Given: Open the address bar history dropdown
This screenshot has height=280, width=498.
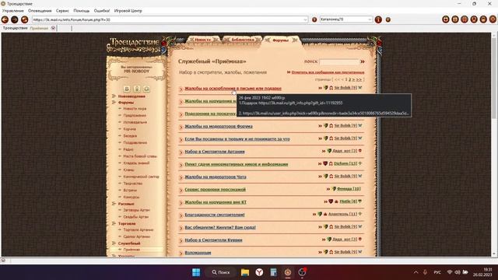Looking at the screenshot, I should (x=305, y=19).
